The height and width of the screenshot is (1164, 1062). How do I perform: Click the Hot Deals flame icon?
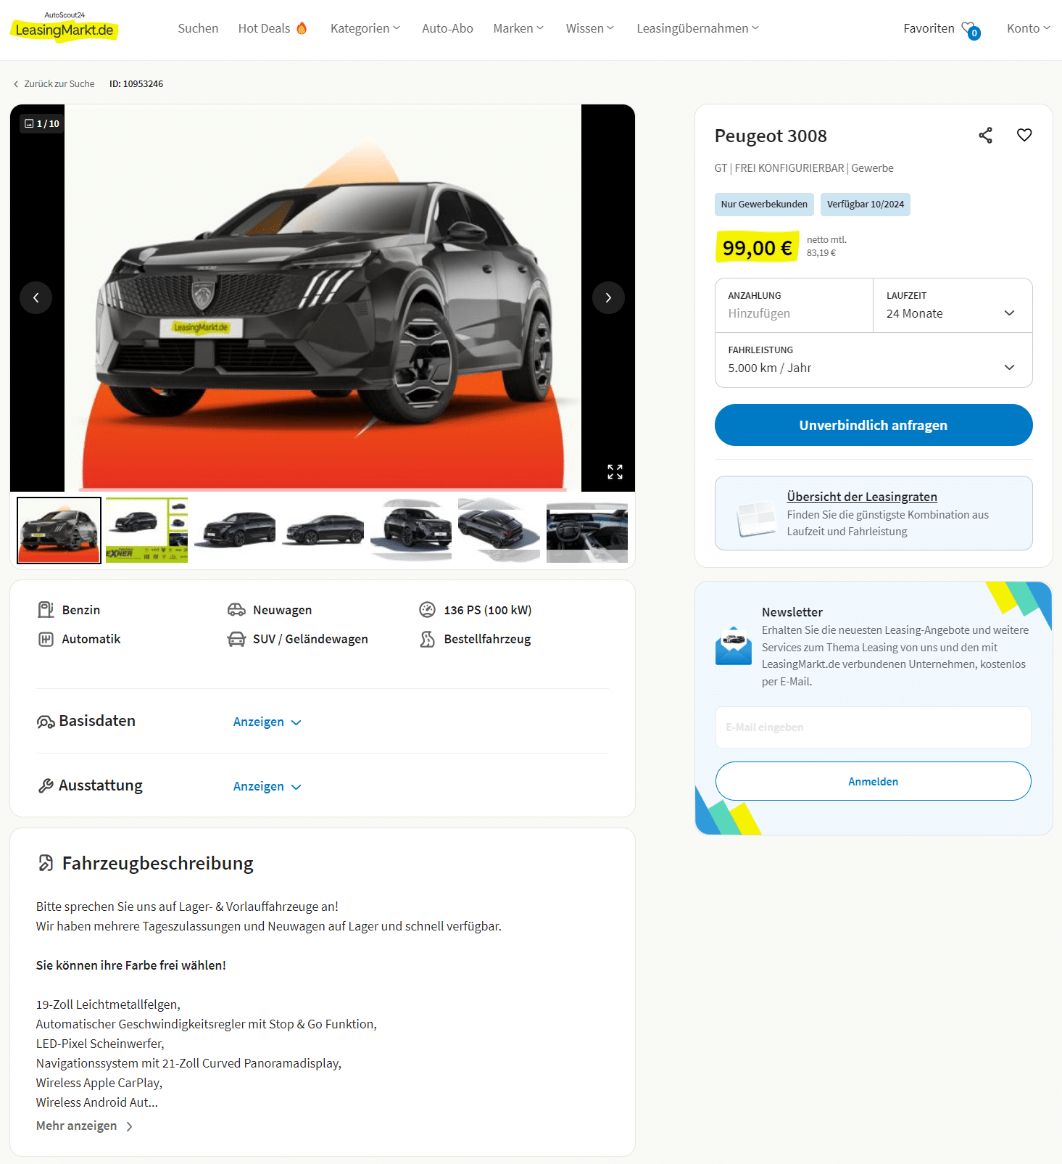(x=302, y=28)
